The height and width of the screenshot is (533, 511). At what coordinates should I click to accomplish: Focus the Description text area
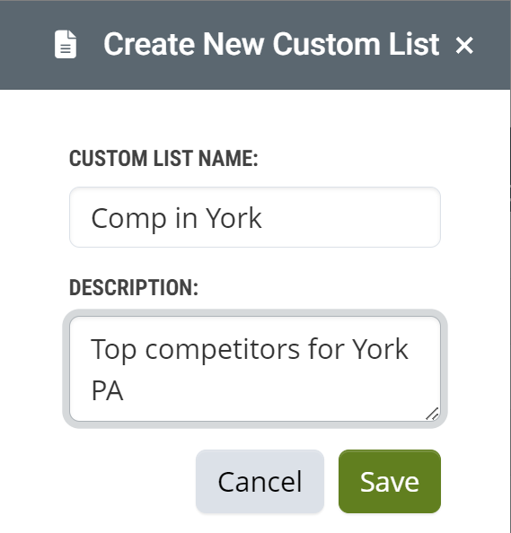pos(255,369)
